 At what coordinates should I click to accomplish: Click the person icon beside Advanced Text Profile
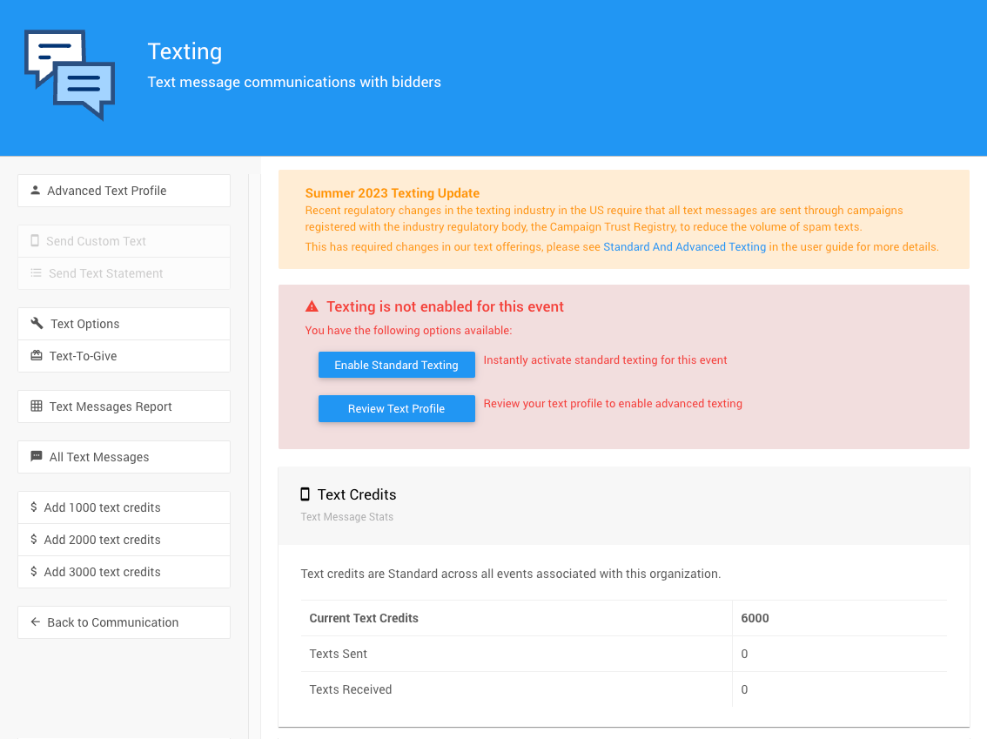pyautogui.click(x=35, y=191)
